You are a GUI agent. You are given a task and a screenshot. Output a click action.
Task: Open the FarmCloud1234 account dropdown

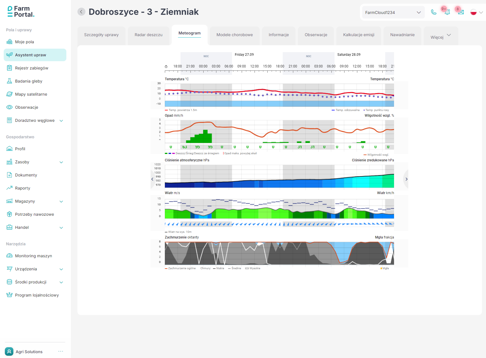point(393,13)
